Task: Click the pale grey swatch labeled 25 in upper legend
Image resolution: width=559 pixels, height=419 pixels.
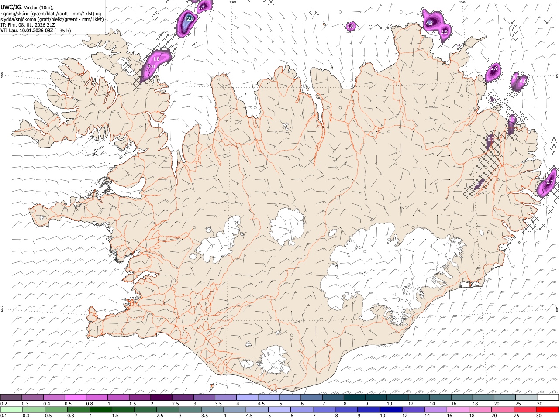Action: pos(526,398)
